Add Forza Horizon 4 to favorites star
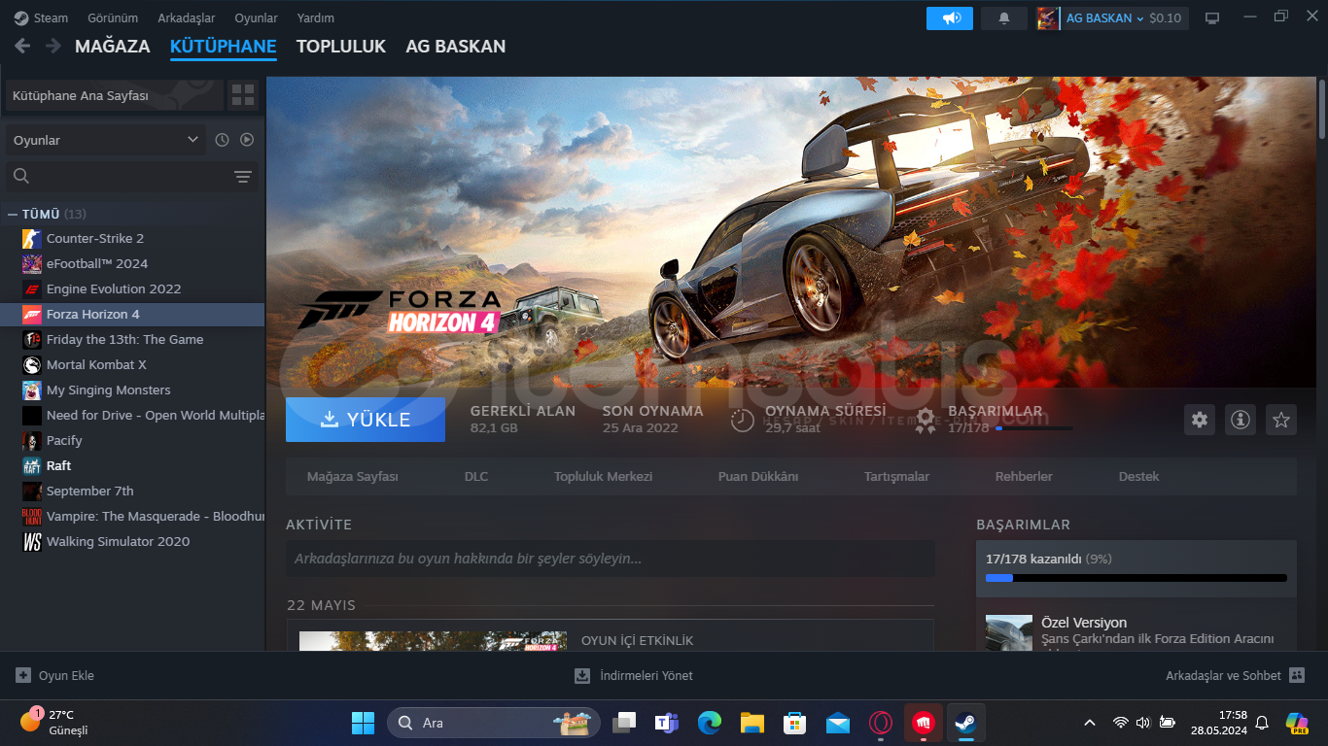 1281,420
